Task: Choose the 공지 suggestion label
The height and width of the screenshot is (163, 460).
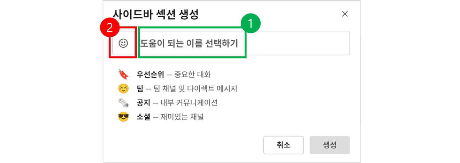Action: (143, 103)
